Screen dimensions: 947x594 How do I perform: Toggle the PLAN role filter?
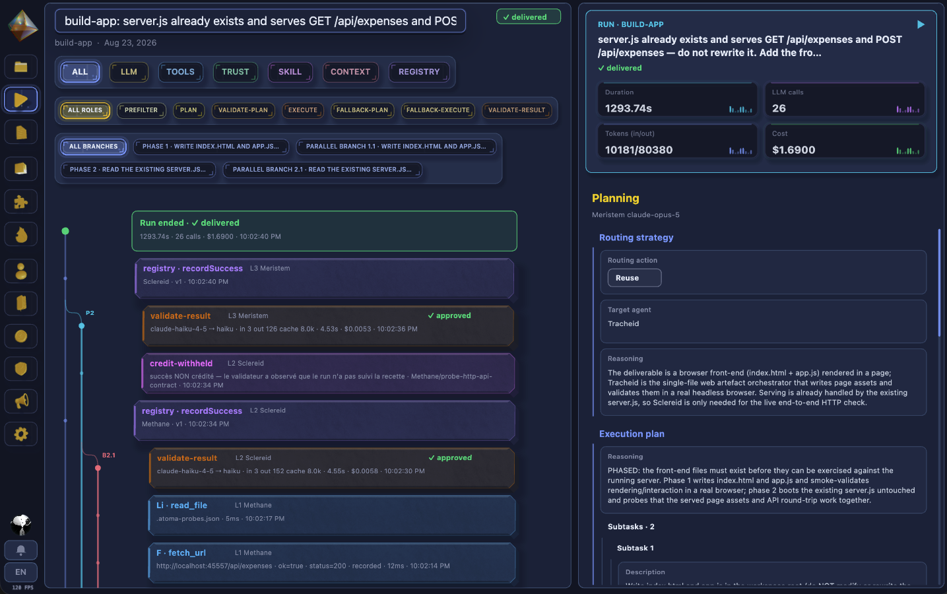[x=189, y=110]
